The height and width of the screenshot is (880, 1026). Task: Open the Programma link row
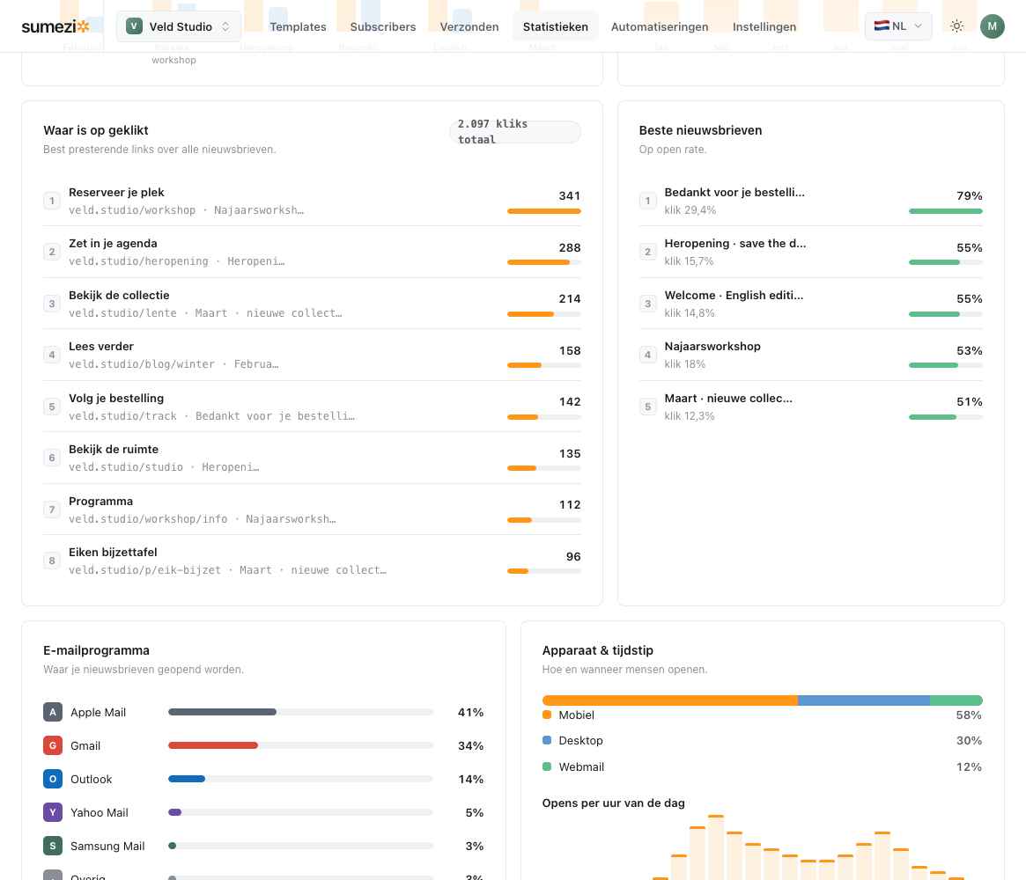coord(312,510)
